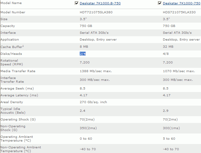
Task: Click the Model Name header label
Action: point(11,3)
